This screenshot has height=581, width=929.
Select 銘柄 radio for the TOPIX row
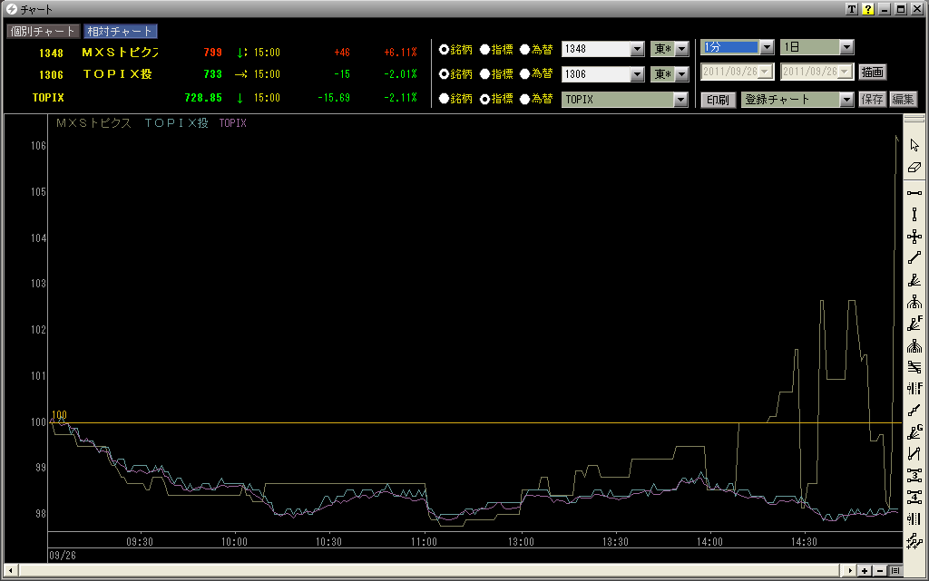[445, 99]
